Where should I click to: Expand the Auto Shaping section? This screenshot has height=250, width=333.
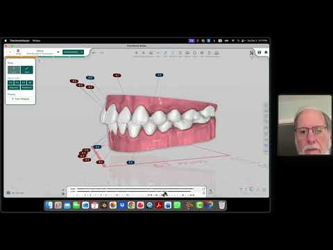[20, 99]
